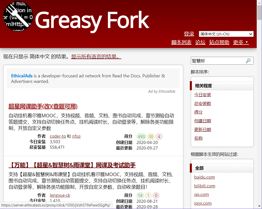Click the green 493 good rating badge

click(141, 137)
